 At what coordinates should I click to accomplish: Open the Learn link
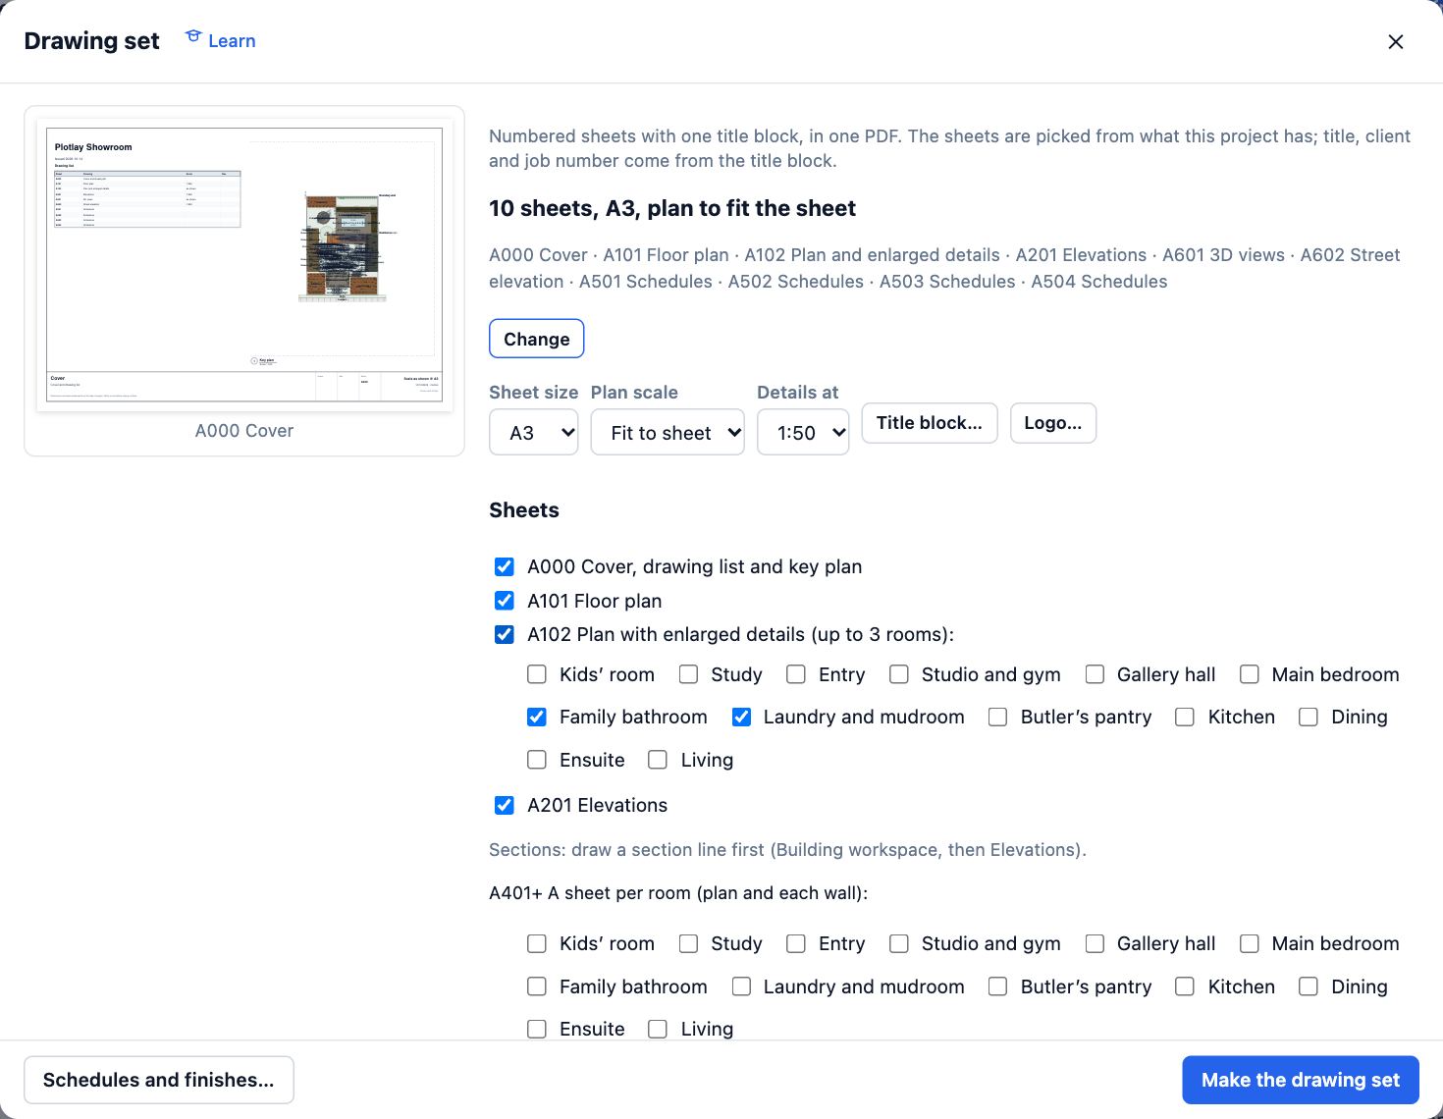[232, 41]
